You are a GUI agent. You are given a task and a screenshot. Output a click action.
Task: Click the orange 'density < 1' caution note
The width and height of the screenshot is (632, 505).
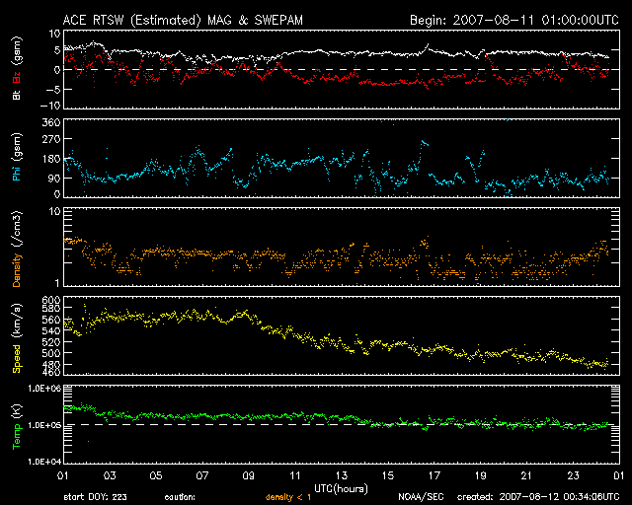point(288,497)
